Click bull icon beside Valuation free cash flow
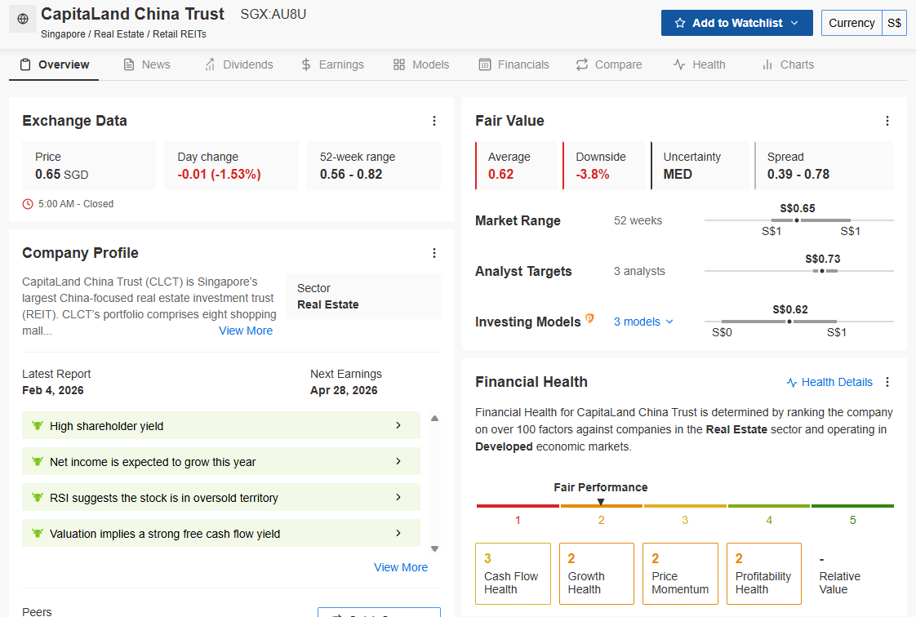This screenshot has height=617, width=916. tap(38, 533)
